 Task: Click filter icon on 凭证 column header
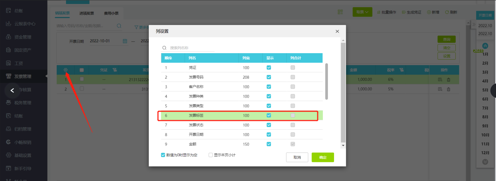coord(115,70)
